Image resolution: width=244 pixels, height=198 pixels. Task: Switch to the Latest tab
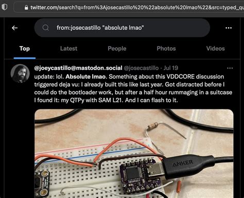(68, 48)
